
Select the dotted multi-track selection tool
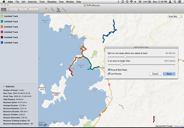(9, 10)
